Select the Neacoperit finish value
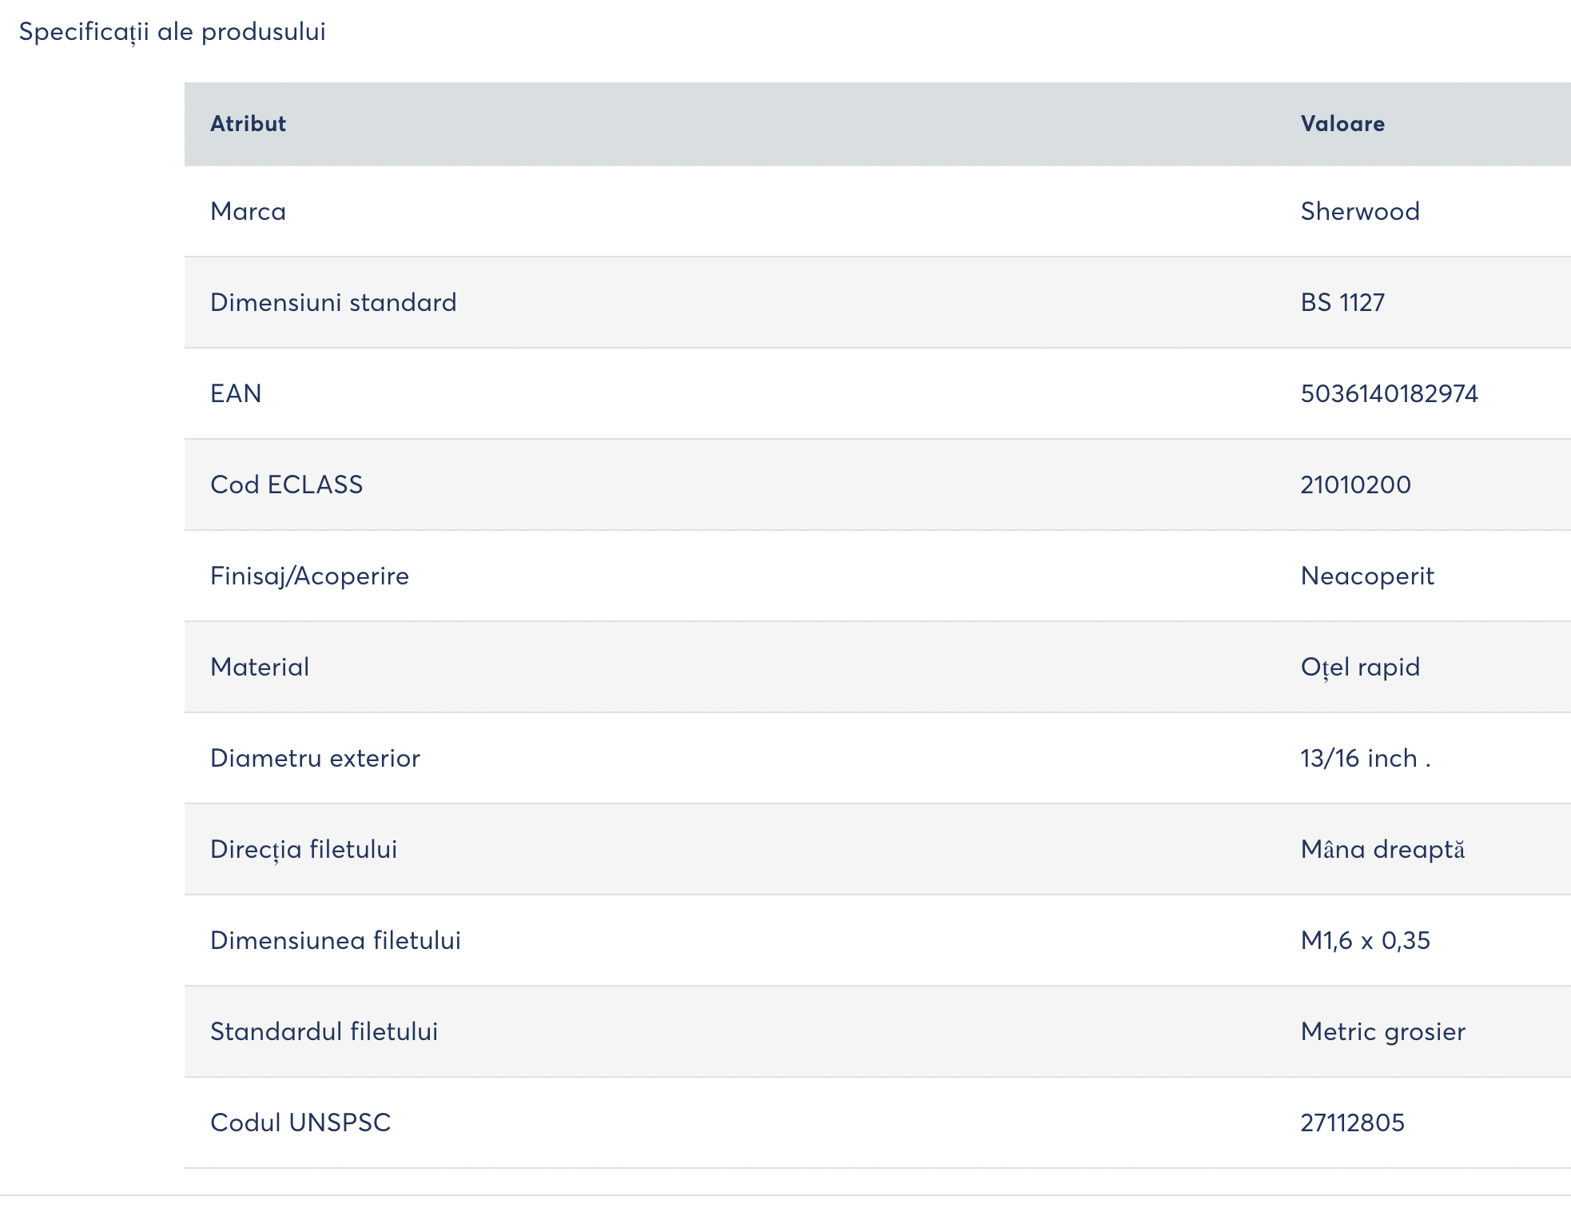 (1367, 576)
